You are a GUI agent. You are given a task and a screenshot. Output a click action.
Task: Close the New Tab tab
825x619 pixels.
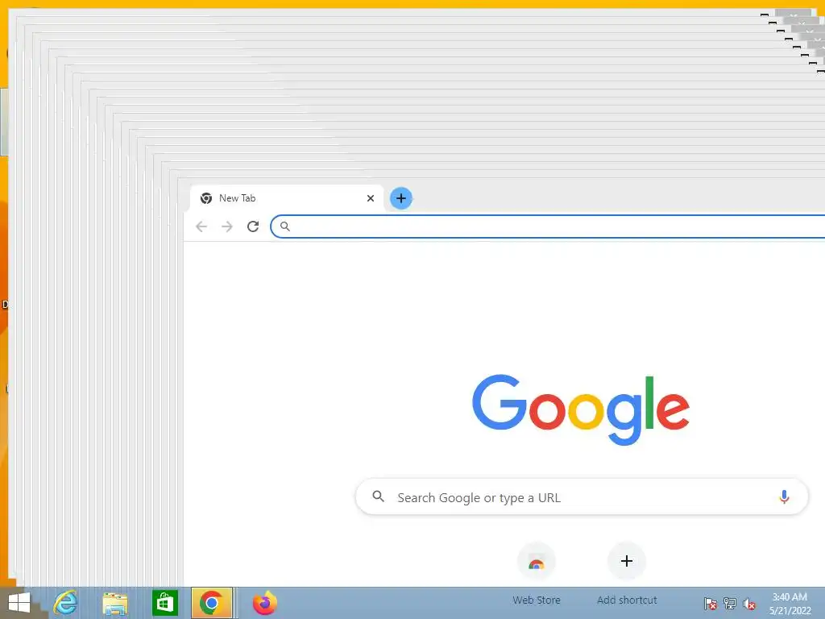(x=371, y=198)
